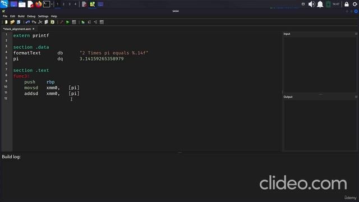Viewport: 359px width, 202px height.
Task: Paste from the clipboard toolbar icon
Action: [52, 22]
